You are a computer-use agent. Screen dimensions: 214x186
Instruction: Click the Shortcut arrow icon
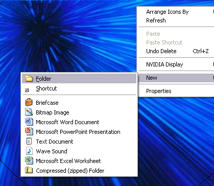click(27, 90)
